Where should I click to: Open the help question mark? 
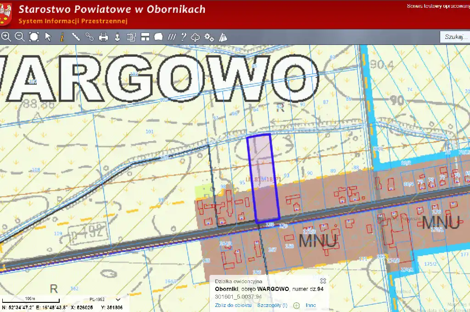pos(183,37)
